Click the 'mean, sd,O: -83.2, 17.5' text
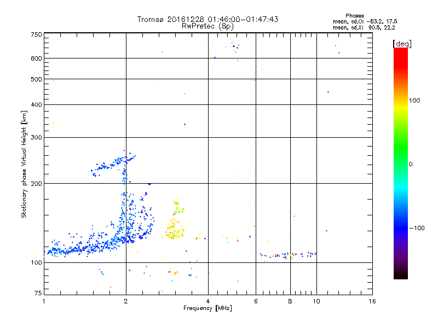Image resolution: width=438 pixels, height=328 pixels. tap(365, 21)
